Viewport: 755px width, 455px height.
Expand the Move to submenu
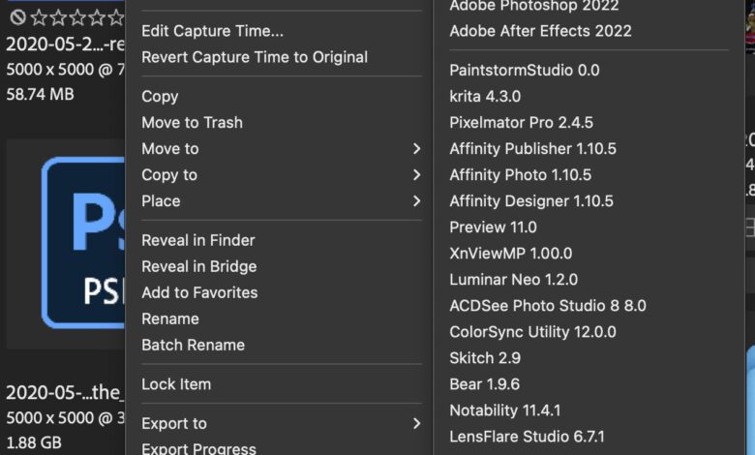[x=416, y=149]
